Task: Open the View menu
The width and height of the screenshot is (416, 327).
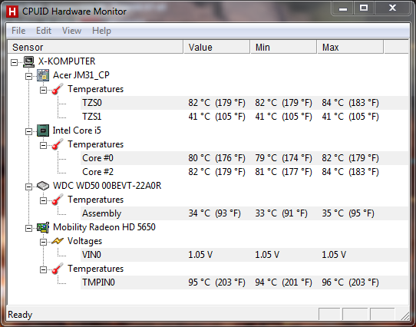Action: (71, 31)
